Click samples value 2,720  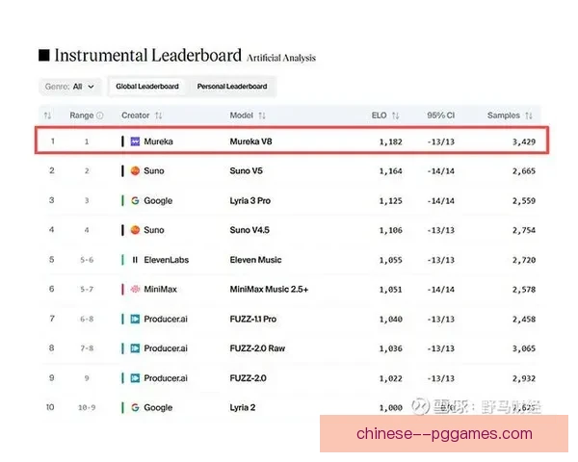click(524, 261)
